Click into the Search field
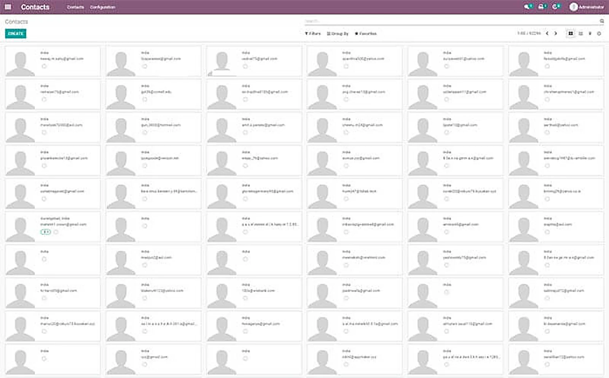The width and height of the screenshot is (609, 378). (451, 21)
